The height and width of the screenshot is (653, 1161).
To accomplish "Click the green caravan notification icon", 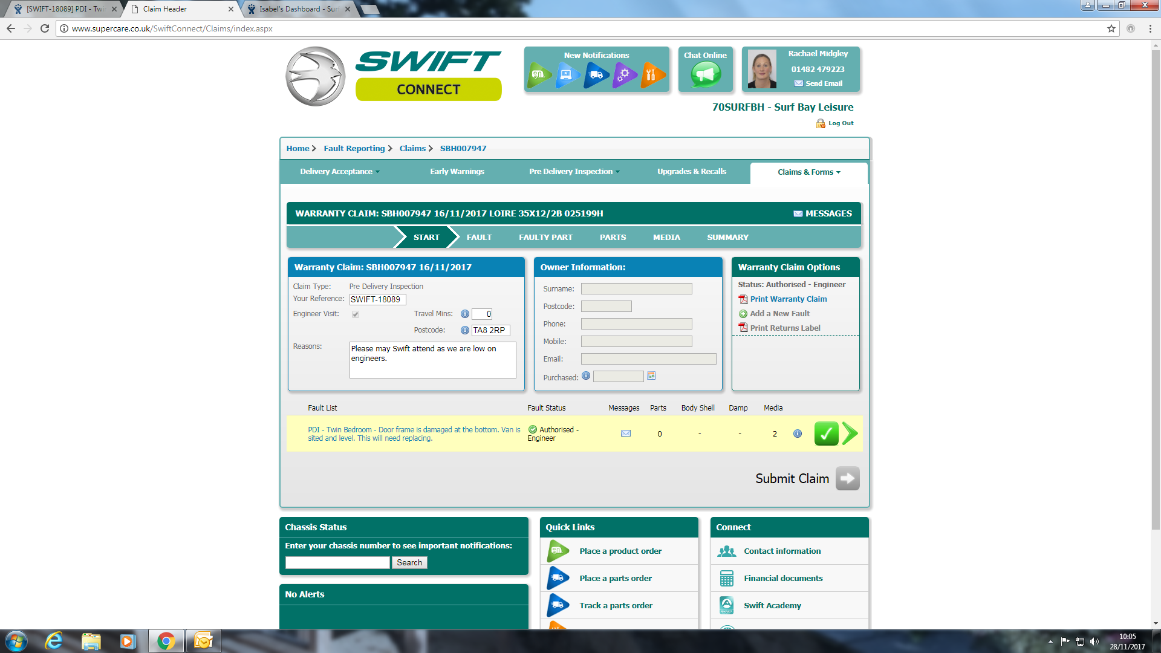I will point(538,75).
